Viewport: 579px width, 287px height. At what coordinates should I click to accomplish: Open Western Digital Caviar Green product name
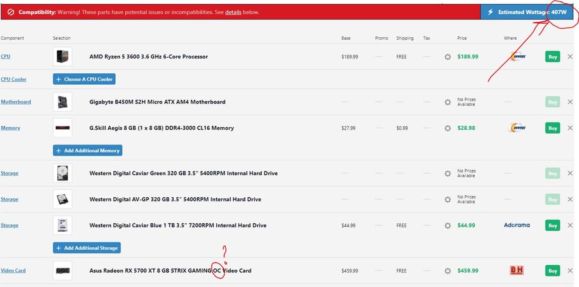(x=183, y=173)
